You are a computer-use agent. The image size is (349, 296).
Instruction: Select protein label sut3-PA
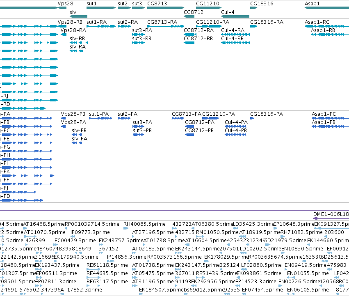(142, 122)
